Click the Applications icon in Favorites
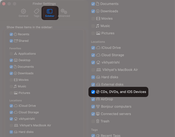This screenshot has width=175, height=137. click(x=16, y=54)
